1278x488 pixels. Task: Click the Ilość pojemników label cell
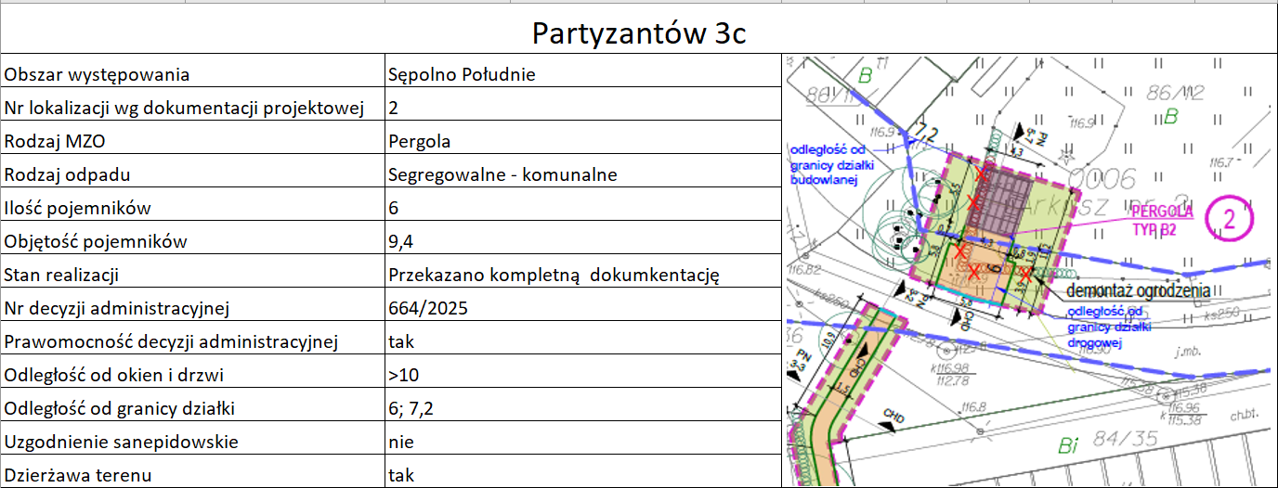[x=192, y=208]
